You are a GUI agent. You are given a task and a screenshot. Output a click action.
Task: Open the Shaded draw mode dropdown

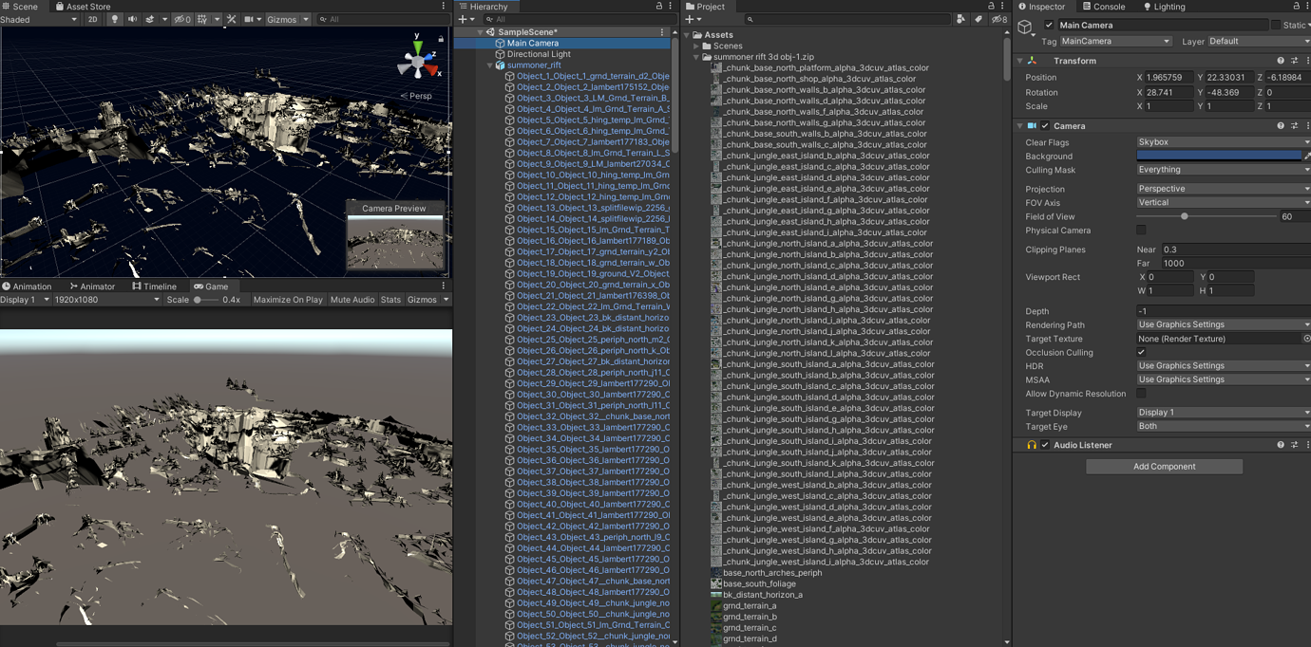pyautogui.click(x=39, y=19)
